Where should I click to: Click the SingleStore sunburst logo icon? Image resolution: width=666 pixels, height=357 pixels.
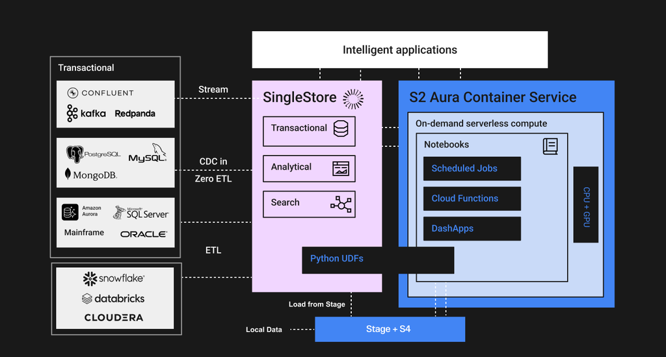click(x=353, y=99)
